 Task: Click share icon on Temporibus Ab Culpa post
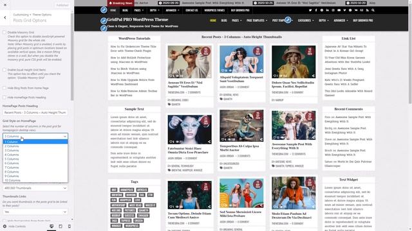[x=261, y=139]
